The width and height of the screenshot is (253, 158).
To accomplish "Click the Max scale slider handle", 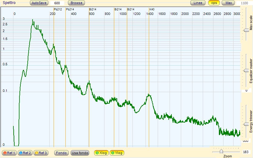I will (246, 30).
